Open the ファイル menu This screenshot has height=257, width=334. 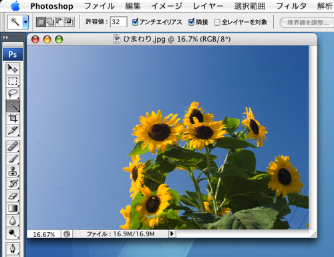pos(100,6)
